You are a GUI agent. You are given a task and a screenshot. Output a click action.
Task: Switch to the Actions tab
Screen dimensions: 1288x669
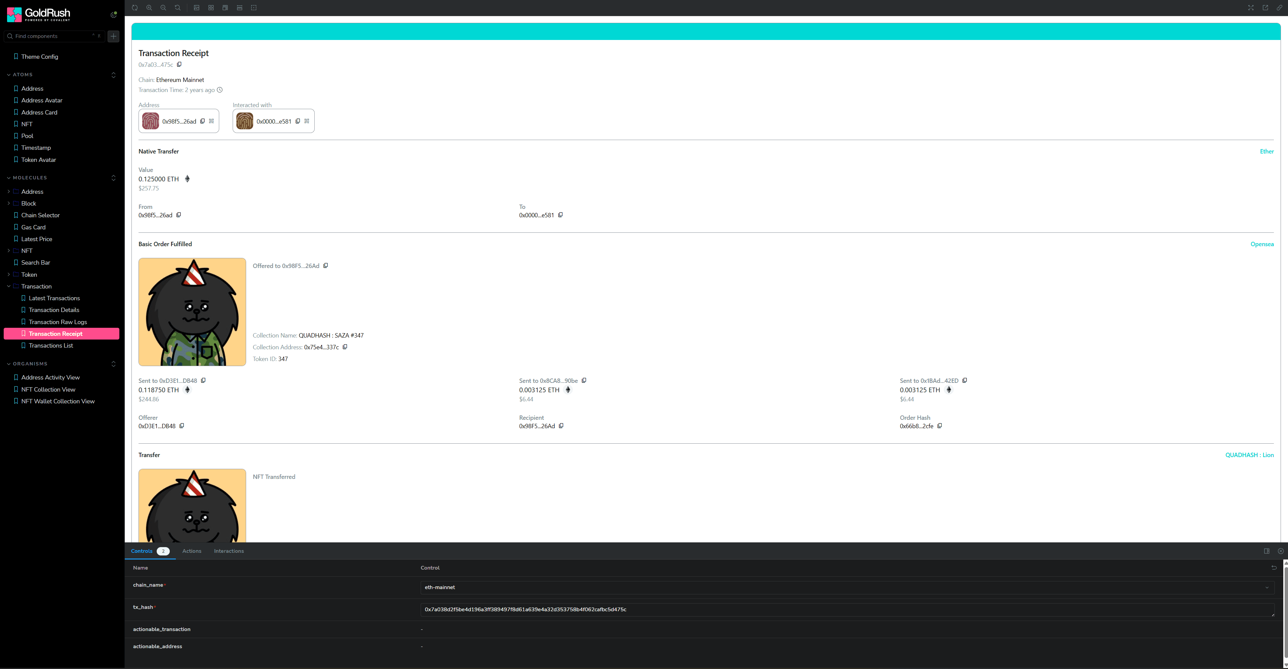pyautogui.click(x=192, y=551)
